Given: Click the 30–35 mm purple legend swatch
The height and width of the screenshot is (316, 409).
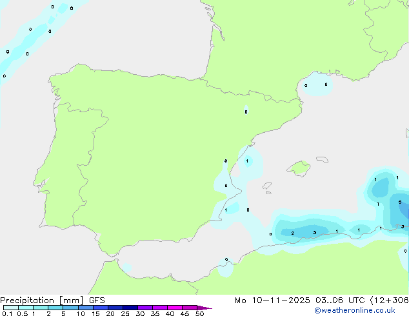Looking at the screenshot, I should click(x=145, y=308).
